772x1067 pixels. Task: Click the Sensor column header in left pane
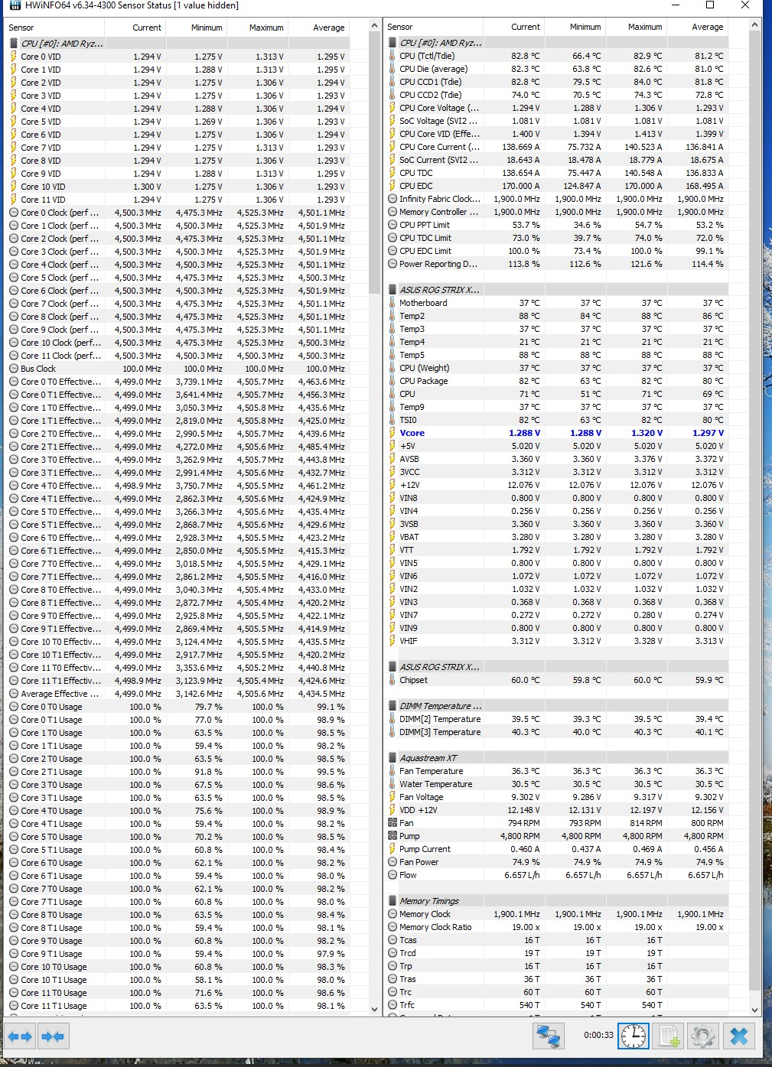[54, 28]
